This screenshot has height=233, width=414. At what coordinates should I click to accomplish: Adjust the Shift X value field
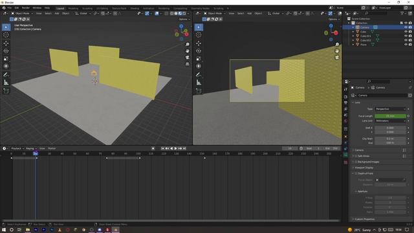pos(390,128)
